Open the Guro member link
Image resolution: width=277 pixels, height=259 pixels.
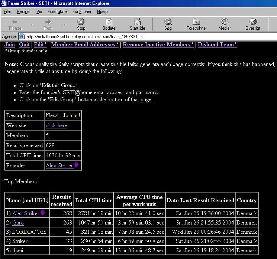coord(18,223)
